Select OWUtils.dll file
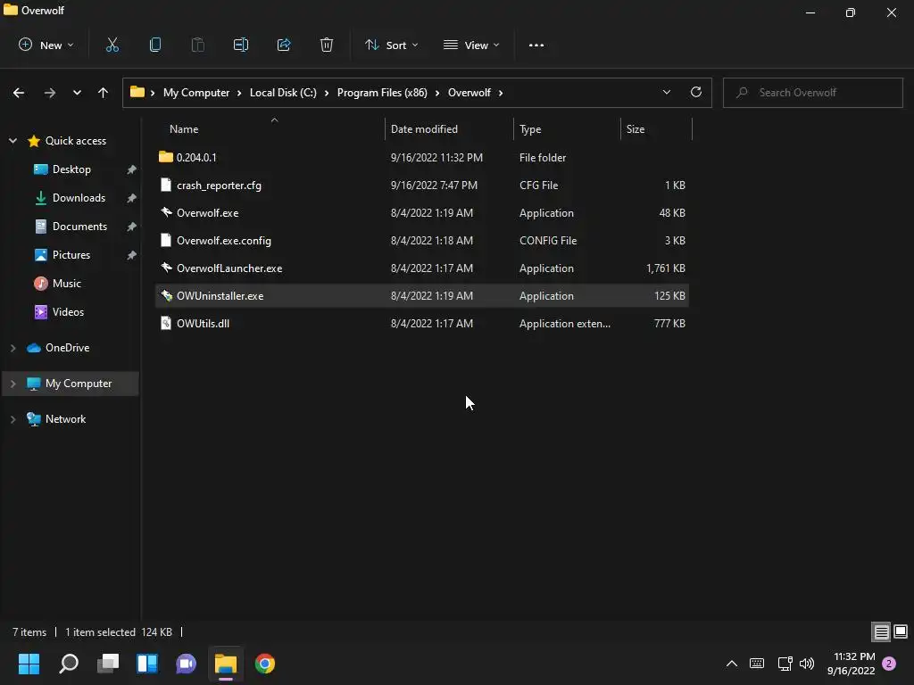This screenshot has width=914, height=685. click(422, 323)
